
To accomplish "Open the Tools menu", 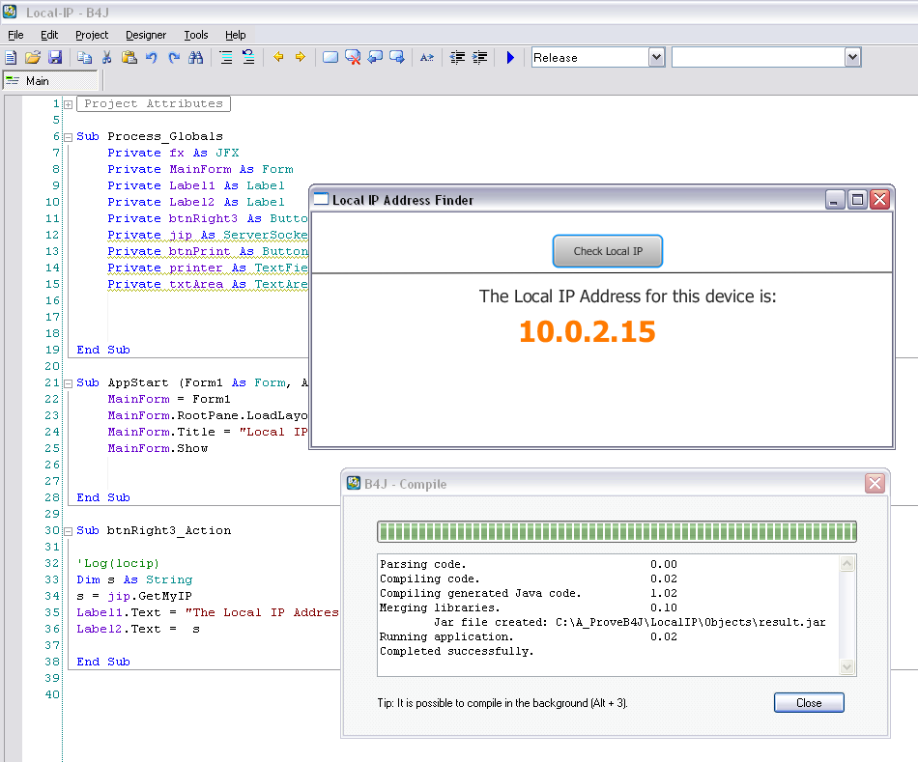I will tap(196, 35).
